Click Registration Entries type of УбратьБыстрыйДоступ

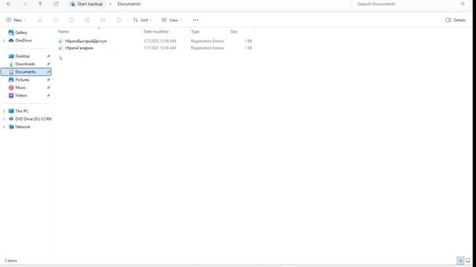(x=208, y=42)
